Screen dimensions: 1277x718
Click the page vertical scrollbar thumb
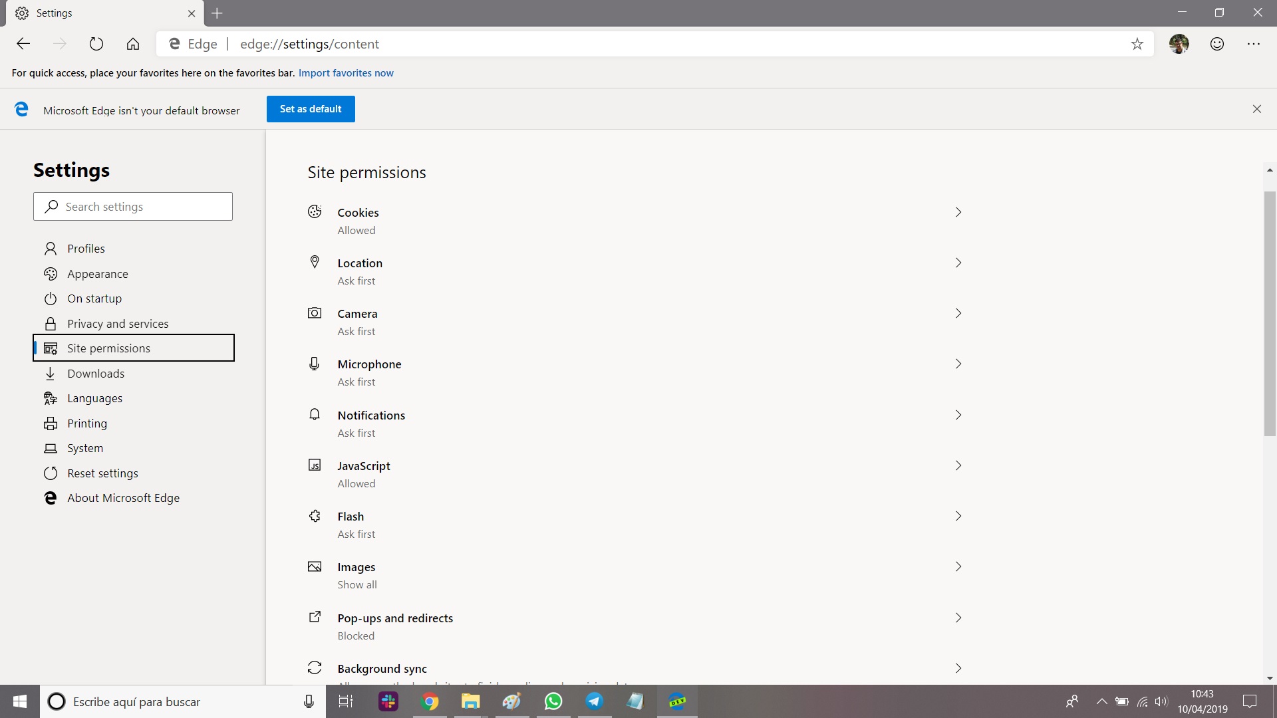pos(1270,312)
